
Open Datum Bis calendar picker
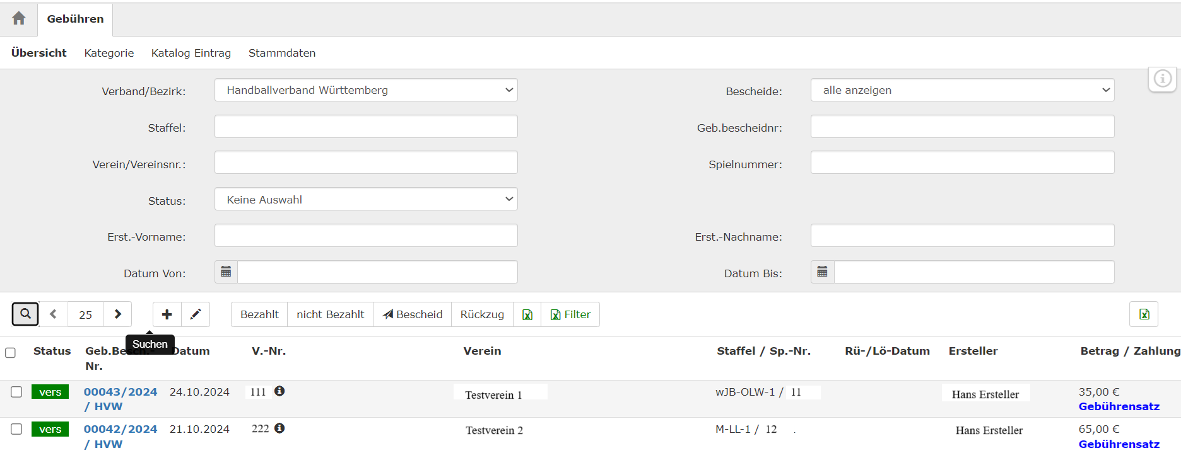pyautogui.click(x=822, y=272)
